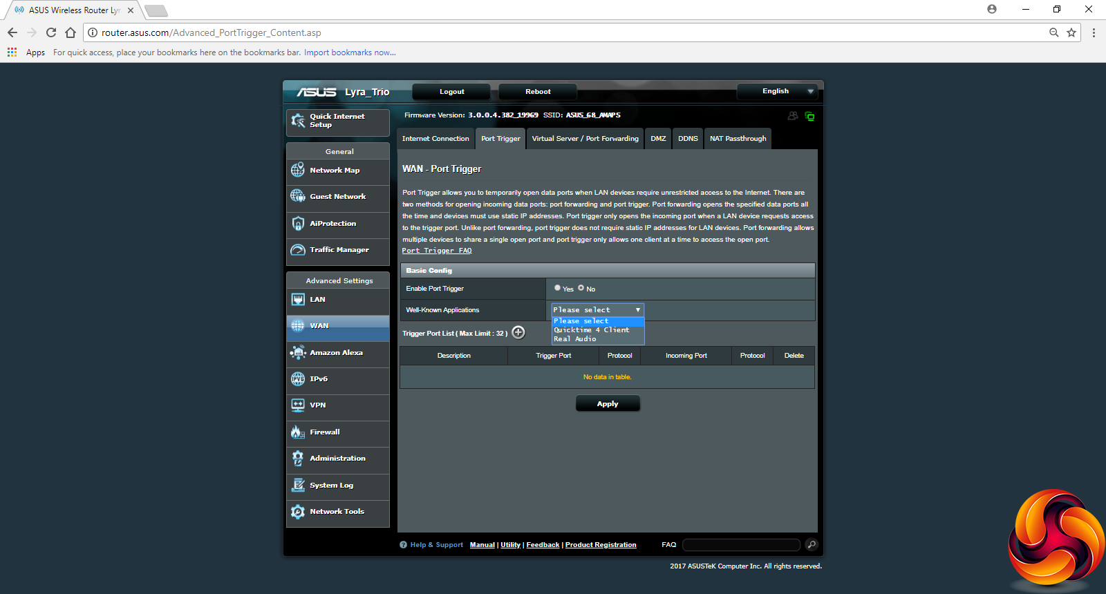Click the connected clients status icon
1106x594 pixels.
[793, 116]
